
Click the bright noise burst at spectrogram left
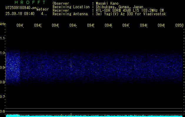[x=13, y=67]
